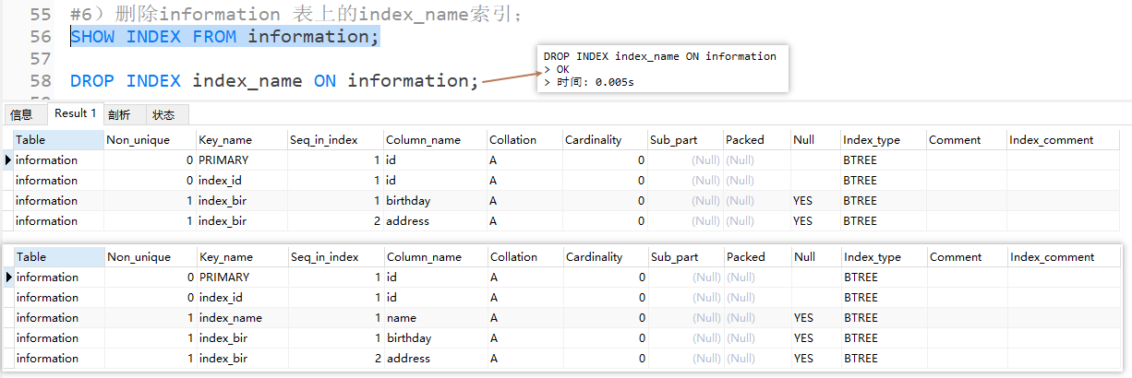Select the Result 1 tab
Screen dimensions: 1132x378
tap(76, 113)
